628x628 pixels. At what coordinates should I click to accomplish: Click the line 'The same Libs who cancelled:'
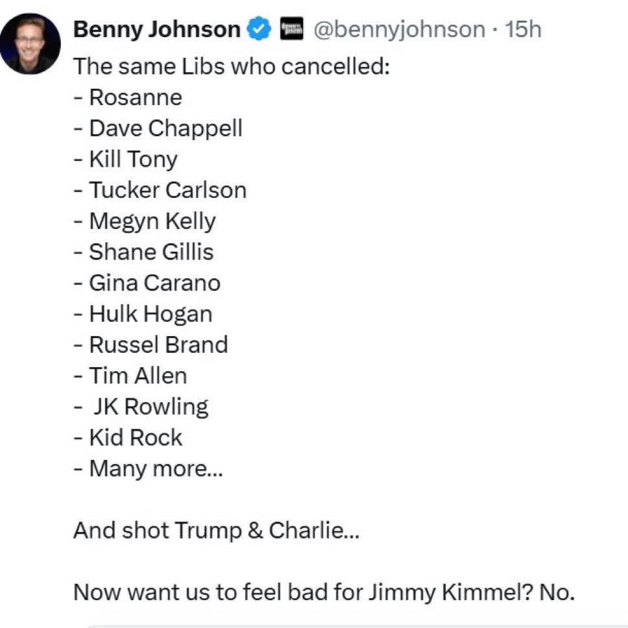click(x=232, y=66)
